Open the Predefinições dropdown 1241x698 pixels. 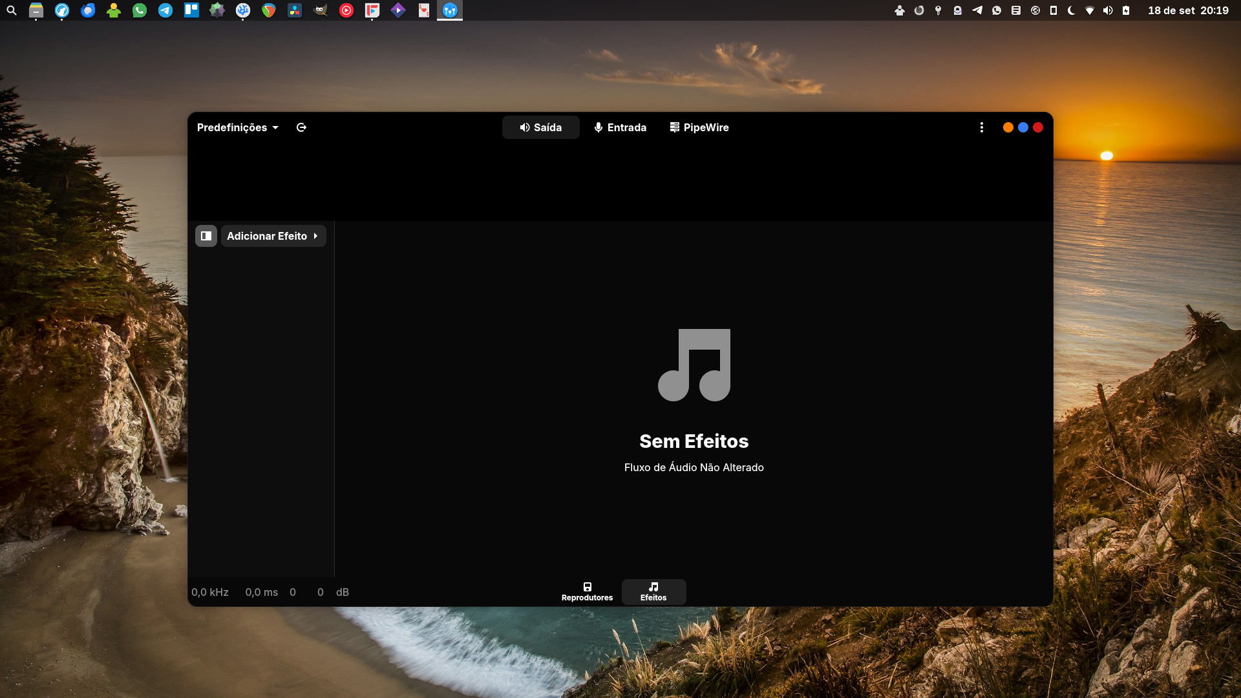pos(237,127)
